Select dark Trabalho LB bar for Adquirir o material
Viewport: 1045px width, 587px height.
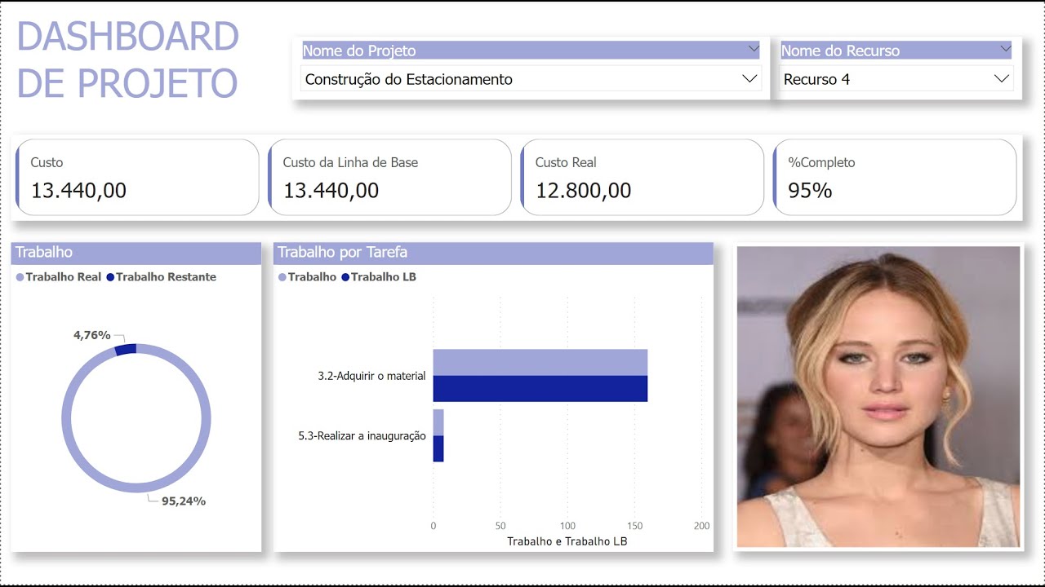(x=540, y=389)
